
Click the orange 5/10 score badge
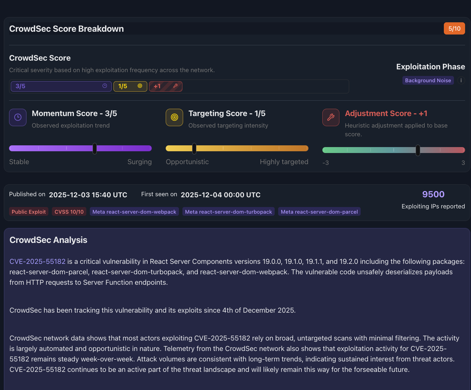click(454, 29)
